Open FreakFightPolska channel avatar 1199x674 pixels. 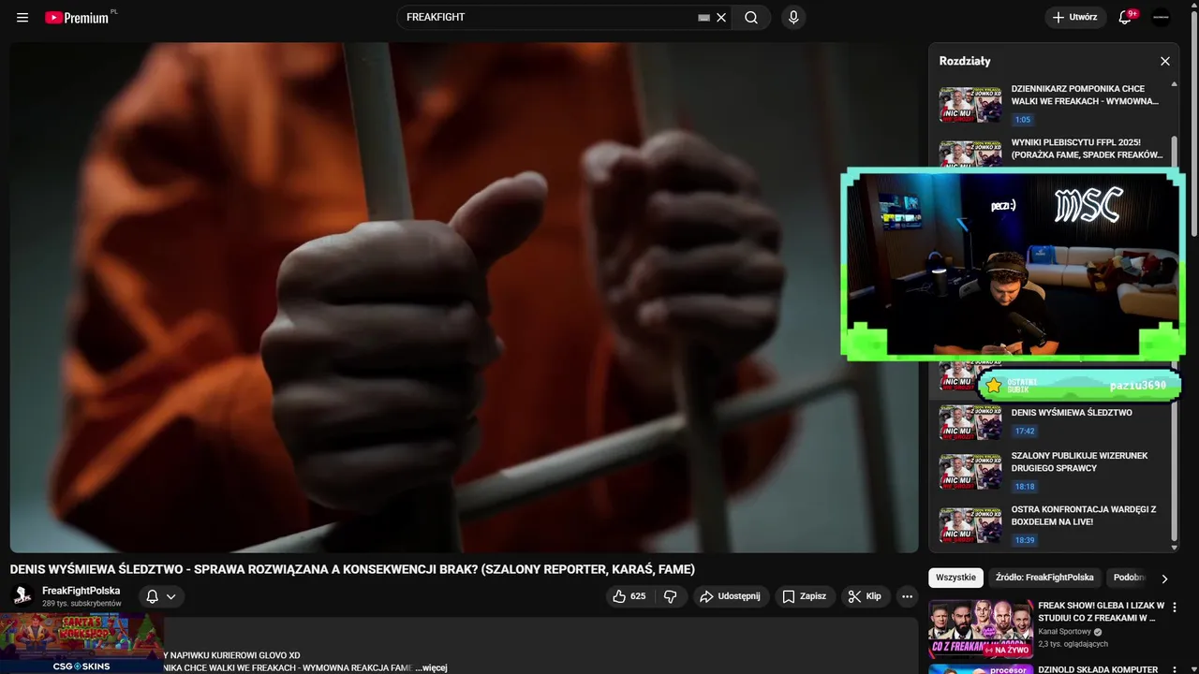pos(22,596)
